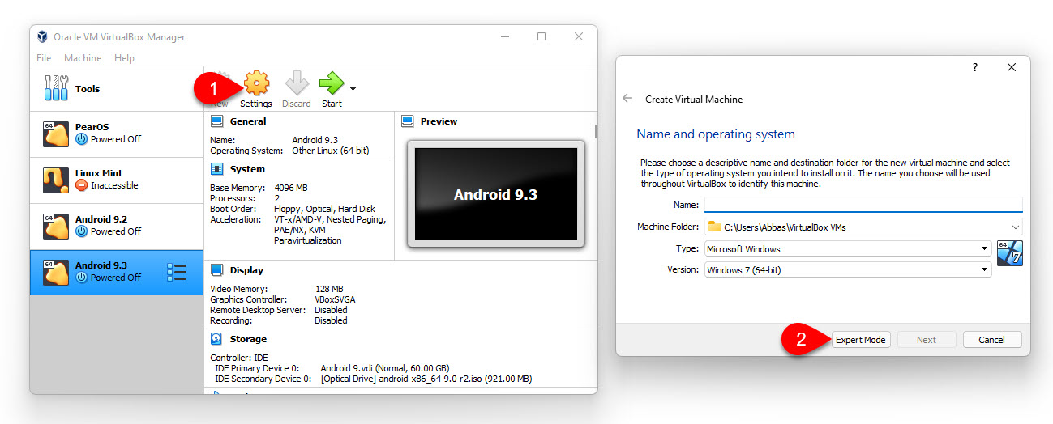Click the '128 MB' video memory value
Image resolution: width=1053 pixels, height=424 pixels.
click(x=329, y=289)
